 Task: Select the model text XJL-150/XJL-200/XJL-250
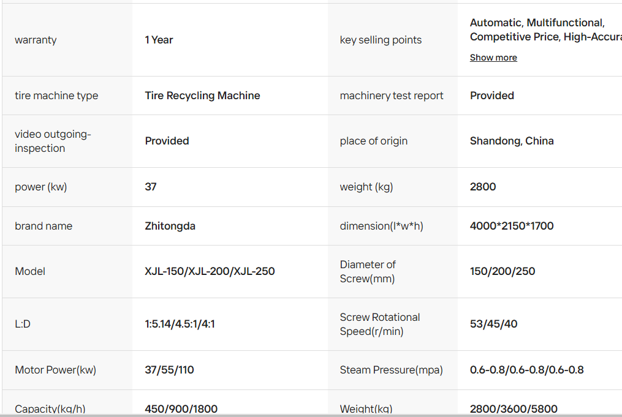210,271
